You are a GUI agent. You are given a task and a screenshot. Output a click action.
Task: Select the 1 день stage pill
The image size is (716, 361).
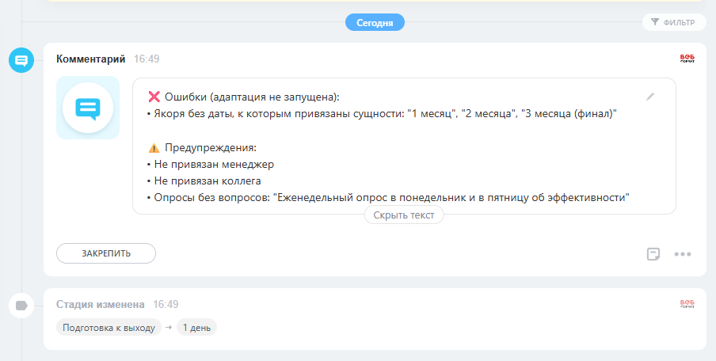click(x=196, y=327)
